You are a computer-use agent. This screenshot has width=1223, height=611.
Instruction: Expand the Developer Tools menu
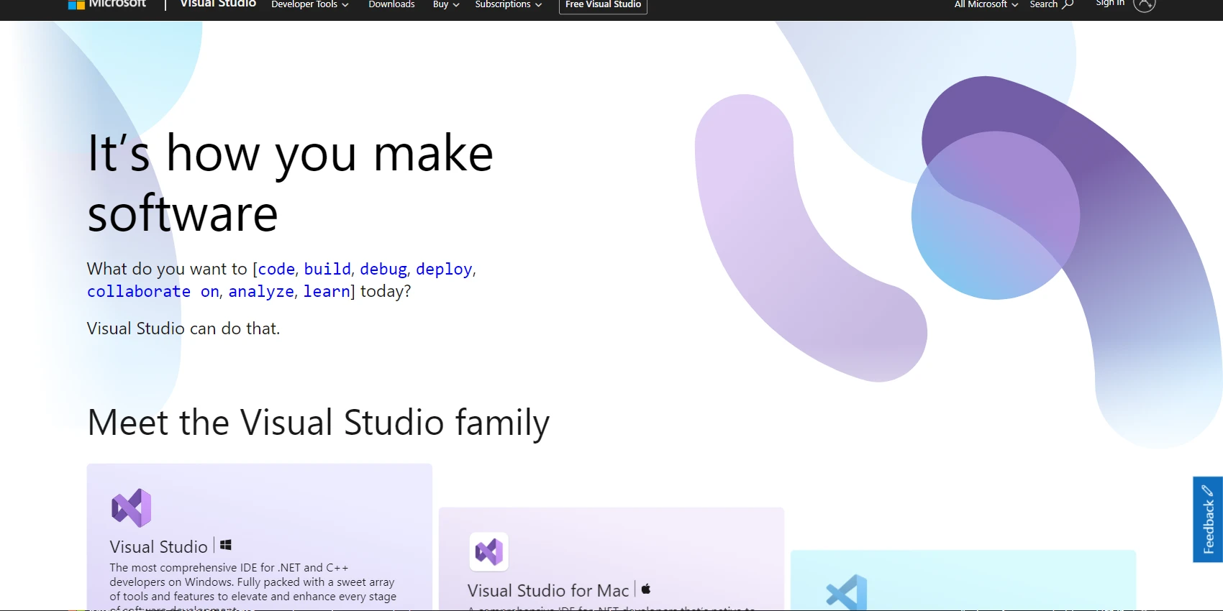[310, 4]
